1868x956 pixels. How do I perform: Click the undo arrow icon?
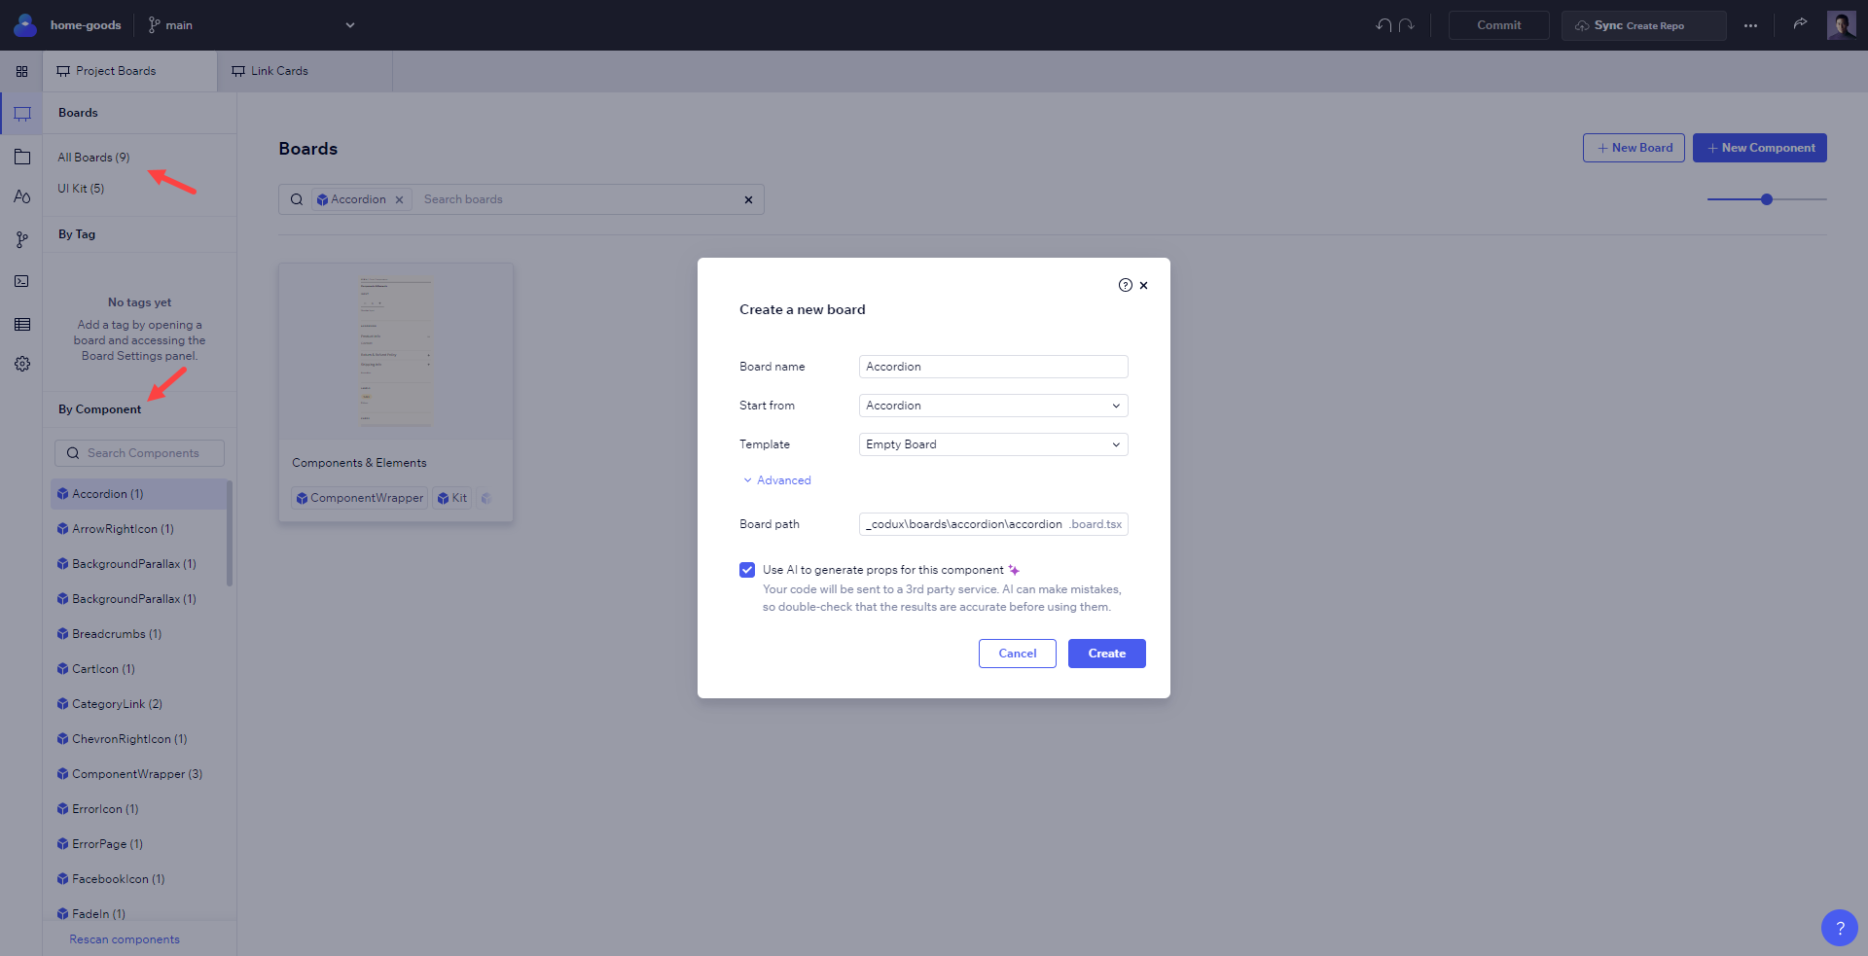(1383, 25)
